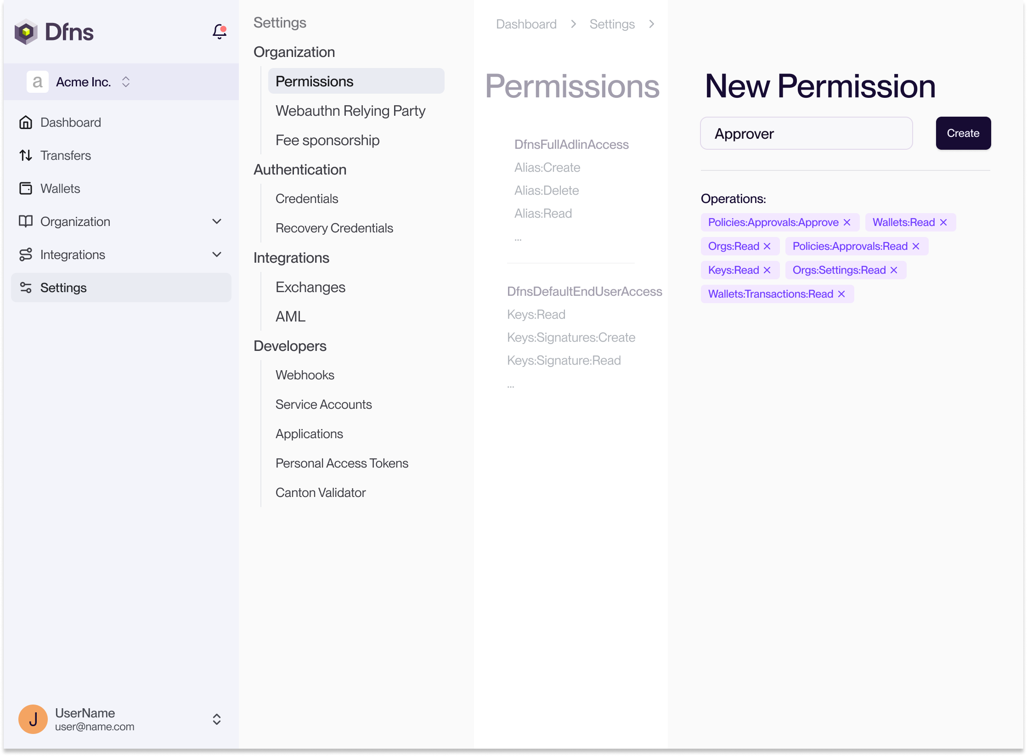Screen dimensions: 1027x756
Task: Remove the Wallets:Read operation tag
Action: (x=943, y=223)
